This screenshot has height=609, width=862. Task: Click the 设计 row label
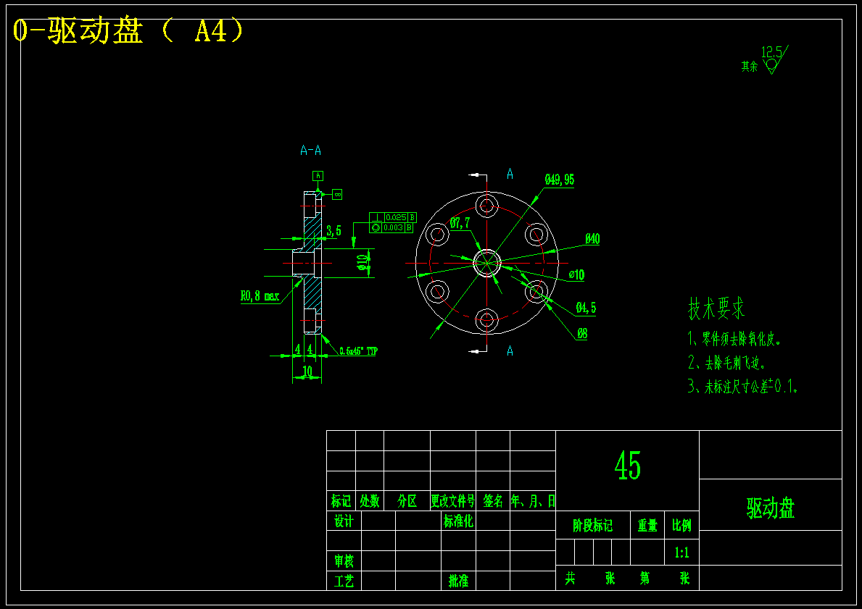(x=344, y=521)
